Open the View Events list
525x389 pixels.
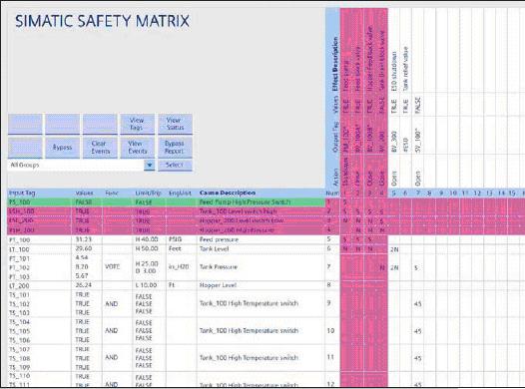137,148
